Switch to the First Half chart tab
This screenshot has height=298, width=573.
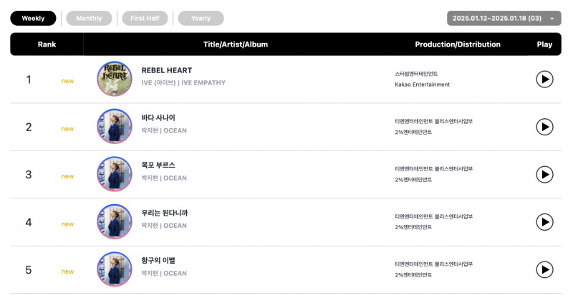[x=145, y=19]
